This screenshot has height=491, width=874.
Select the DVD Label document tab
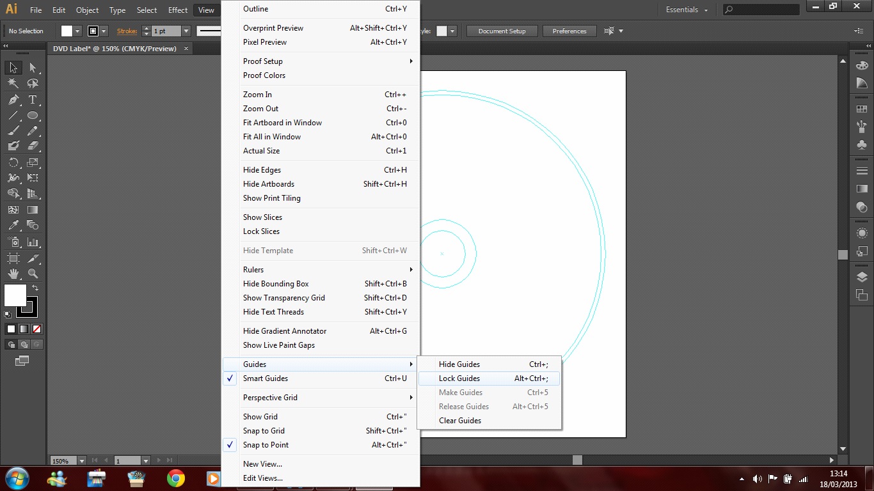pos(120,49)
